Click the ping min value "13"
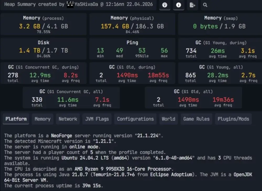The image size is (262, 191). (100, 51)
